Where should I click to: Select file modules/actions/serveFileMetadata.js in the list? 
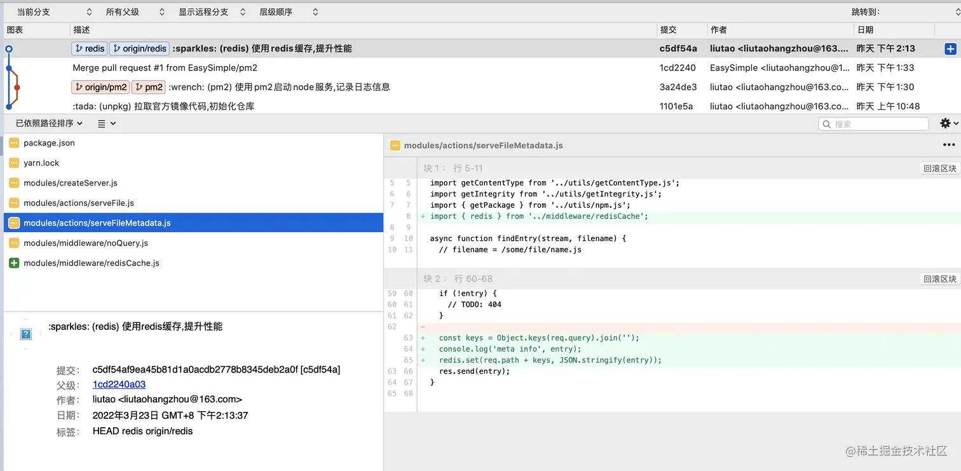[x=193, y=223]
